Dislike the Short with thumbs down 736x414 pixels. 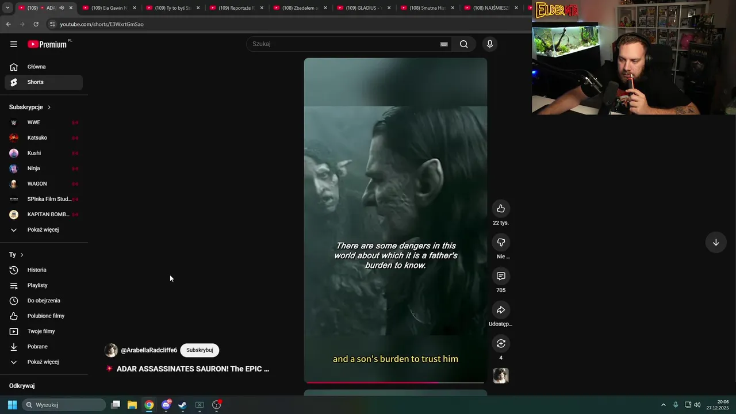(501, 243)
